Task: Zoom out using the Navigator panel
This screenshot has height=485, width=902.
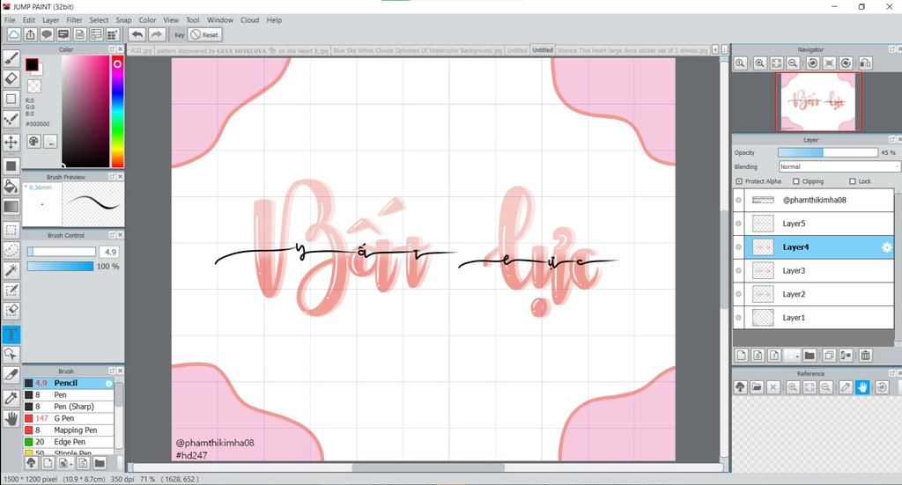Action: 793,63
